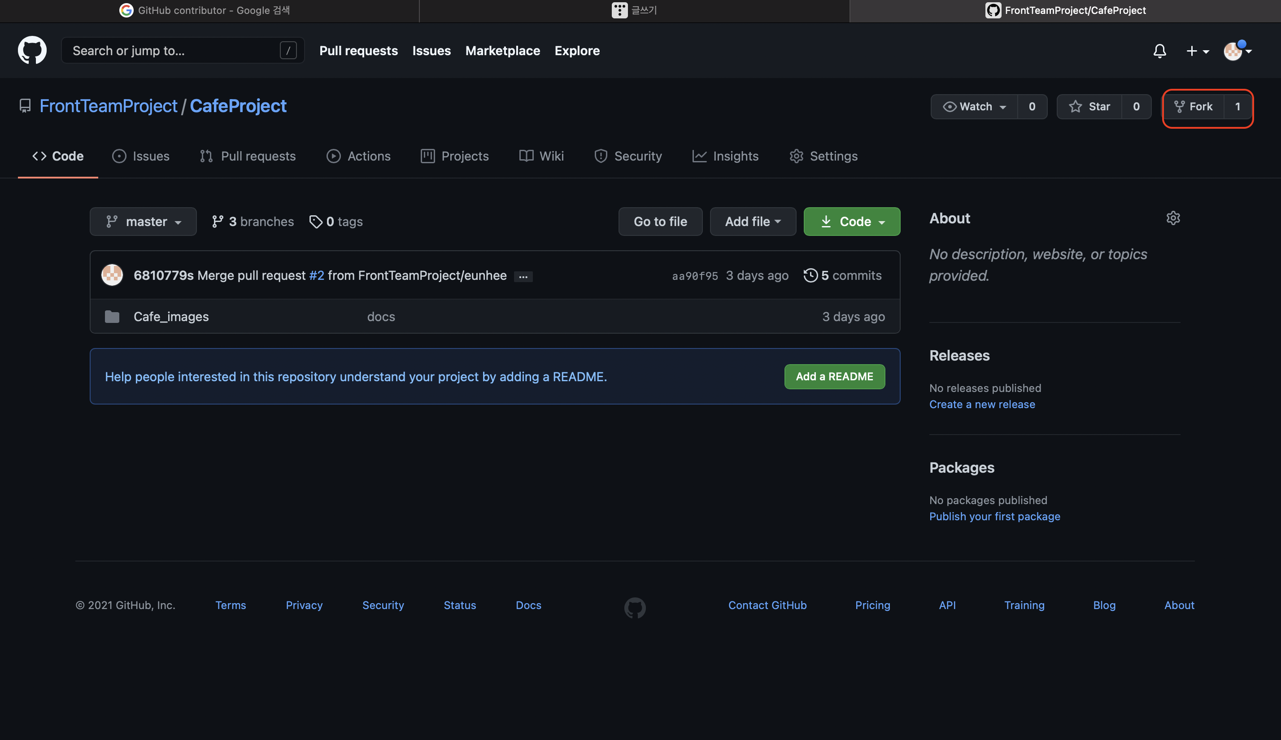Open commit history via clock icon

pyautogui.click(x=810, y=275)
